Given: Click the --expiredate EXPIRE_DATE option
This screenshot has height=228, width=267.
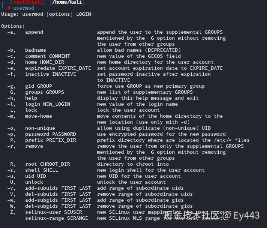Looking at the screenshot, I should coord(55,68).
